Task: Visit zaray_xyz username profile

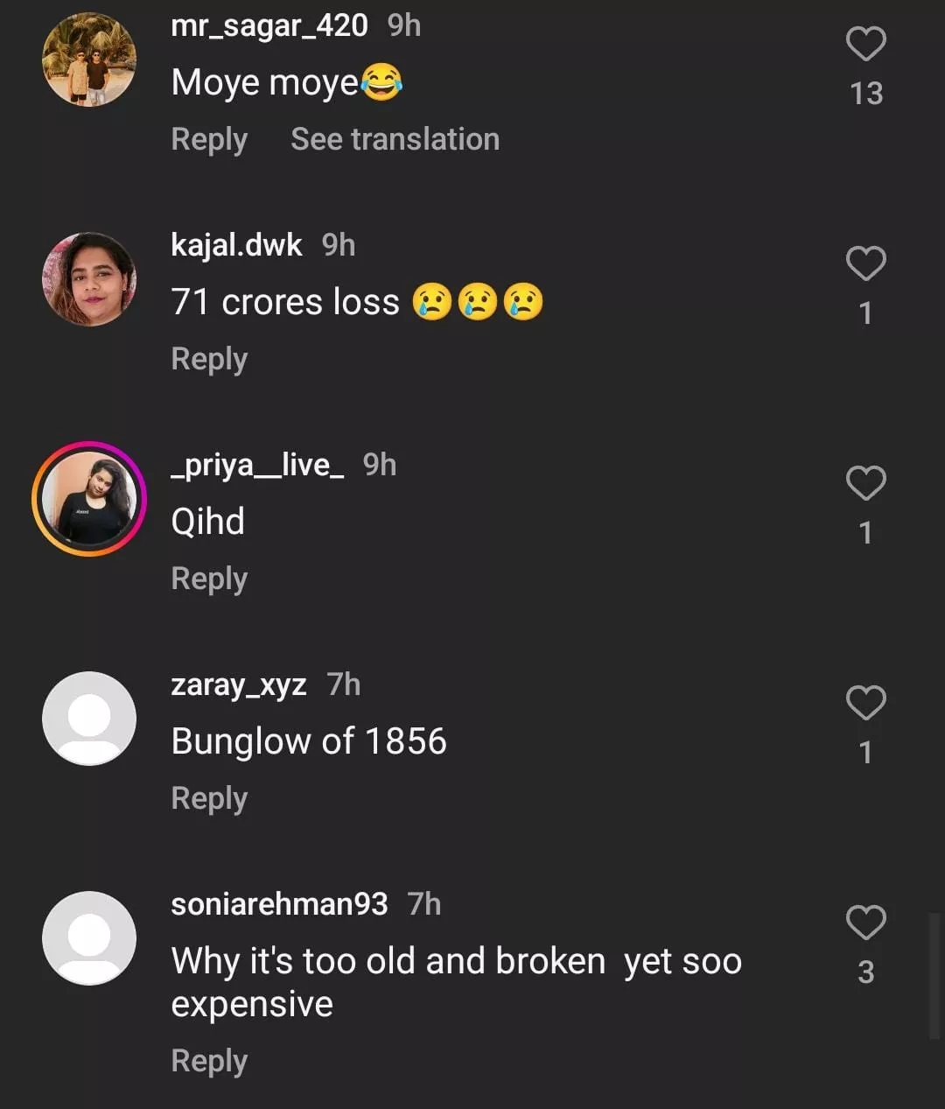Action: 238,684
